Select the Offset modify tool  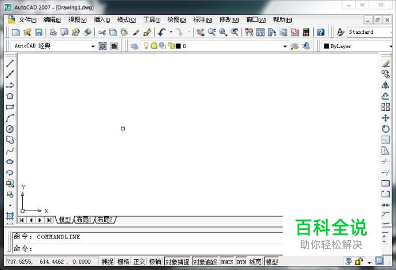[385, 96]
